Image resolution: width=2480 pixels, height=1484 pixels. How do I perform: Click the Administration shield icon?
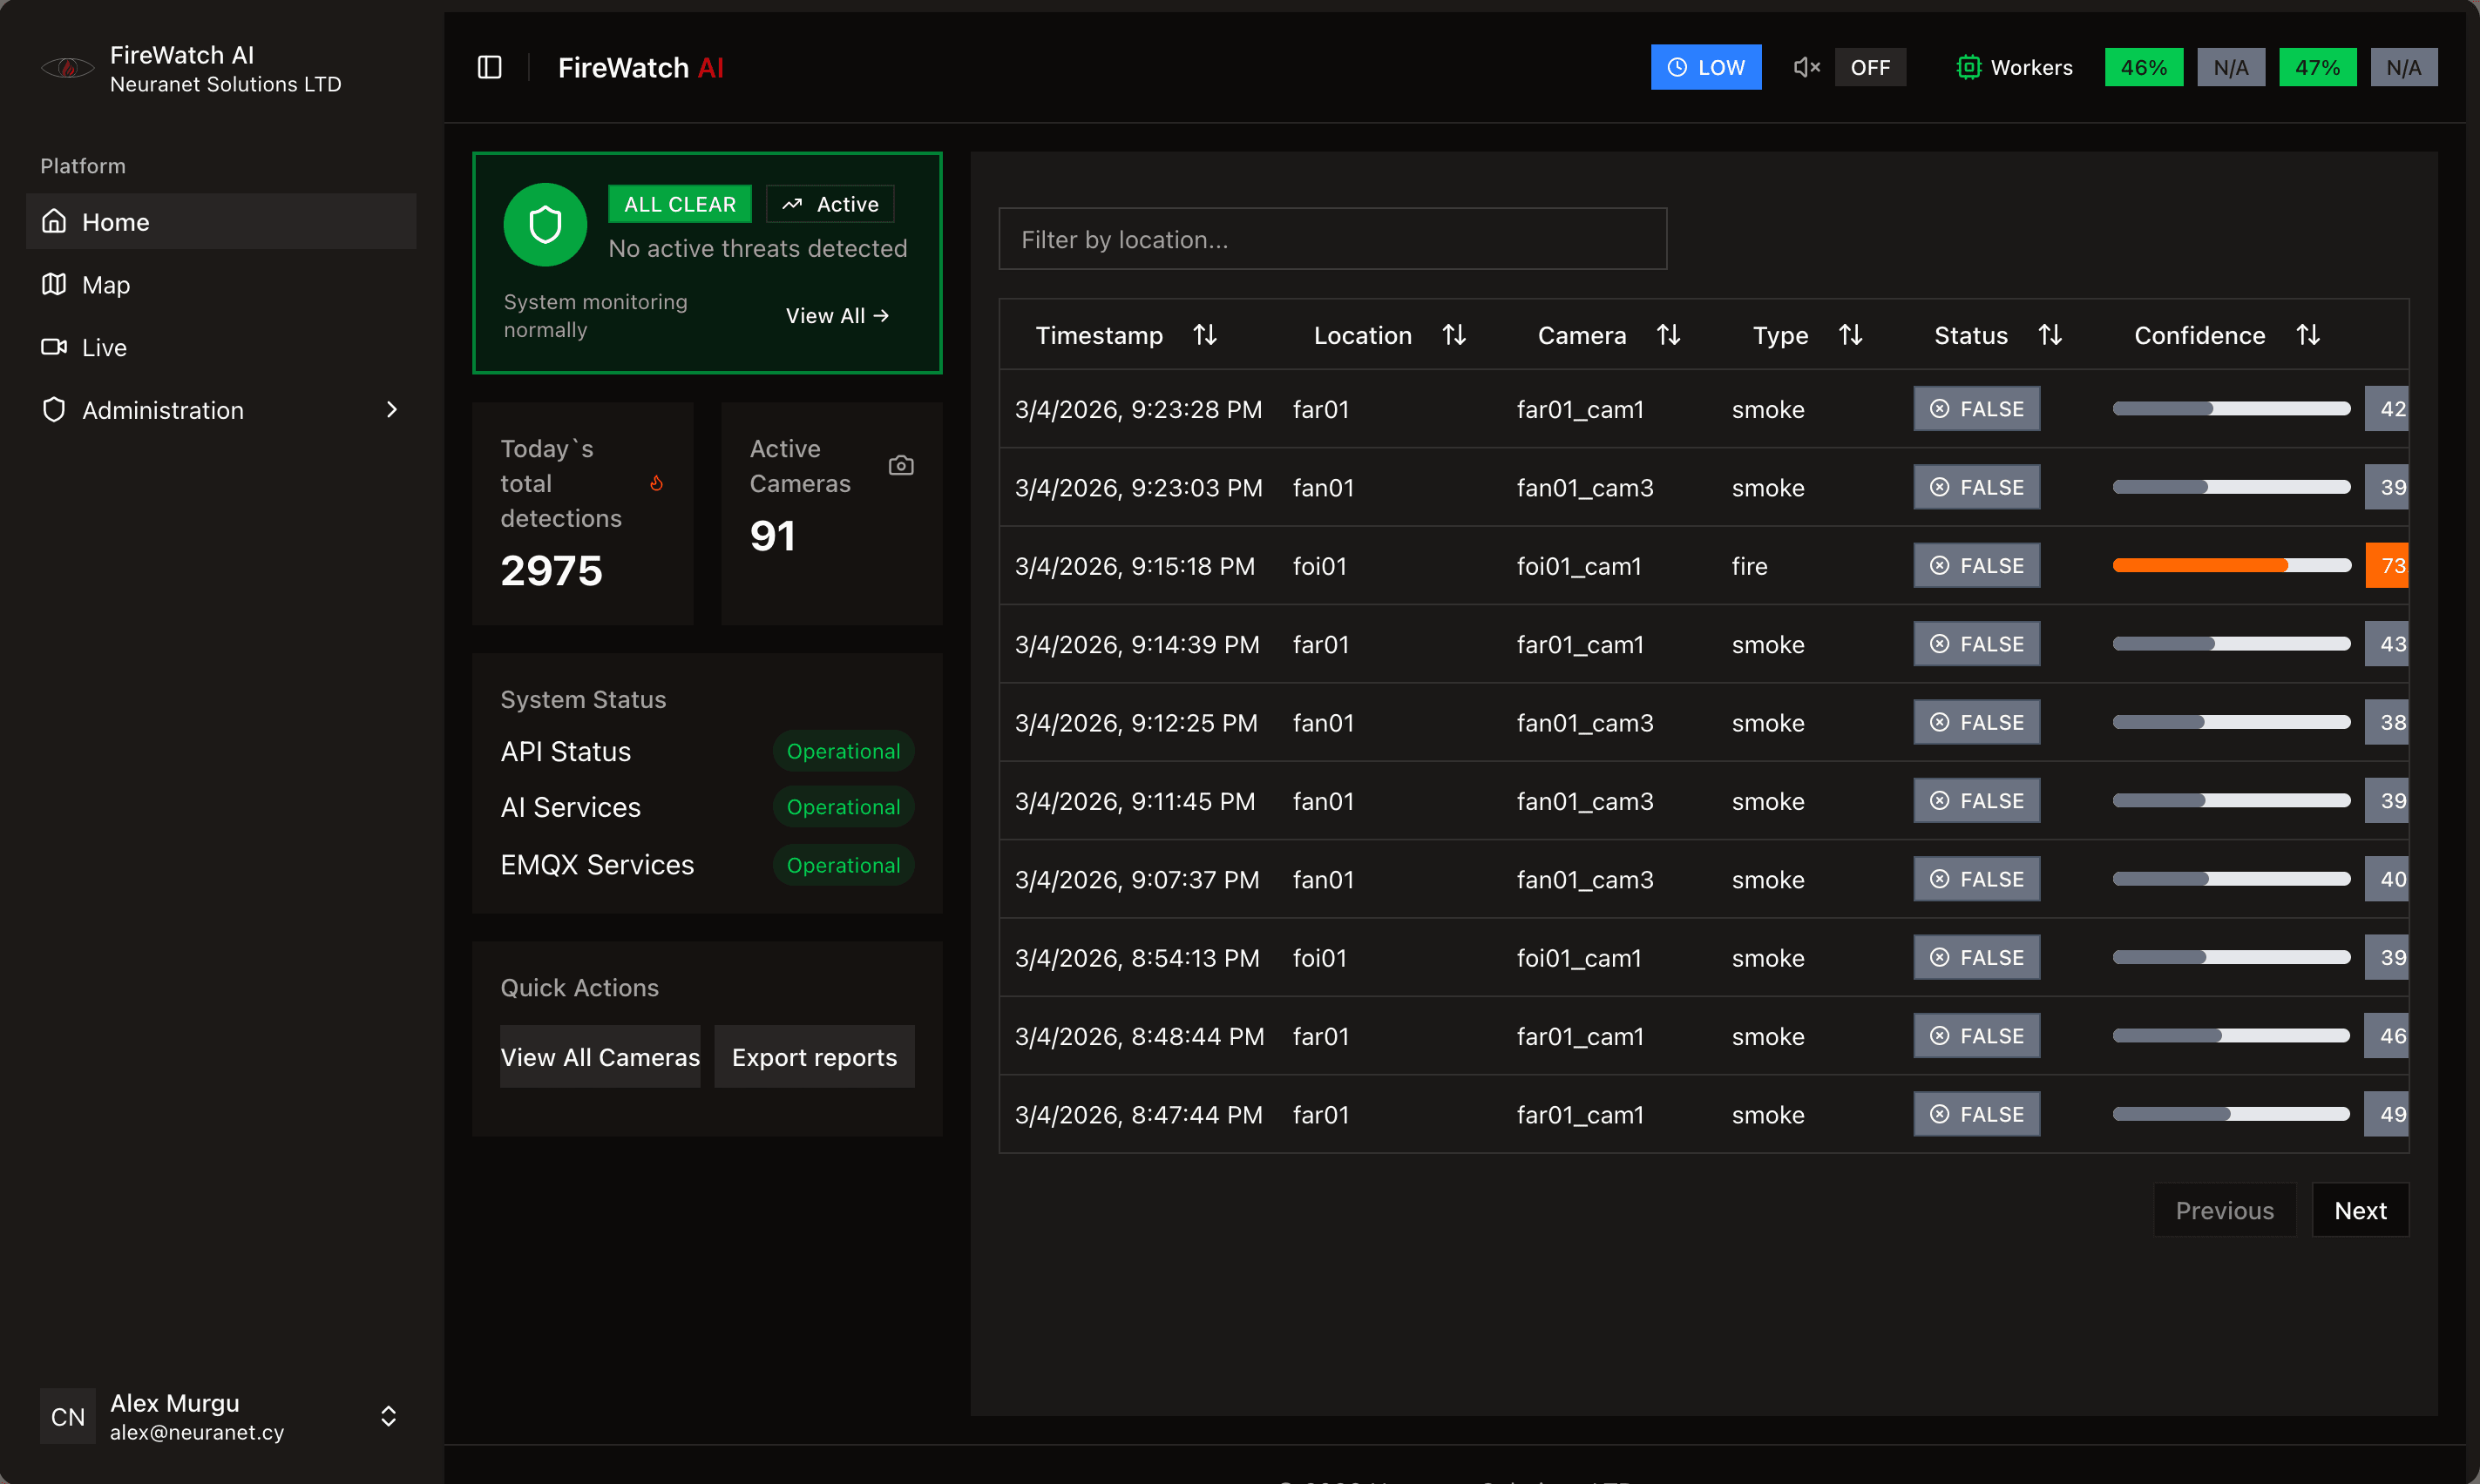pos(53,409)
